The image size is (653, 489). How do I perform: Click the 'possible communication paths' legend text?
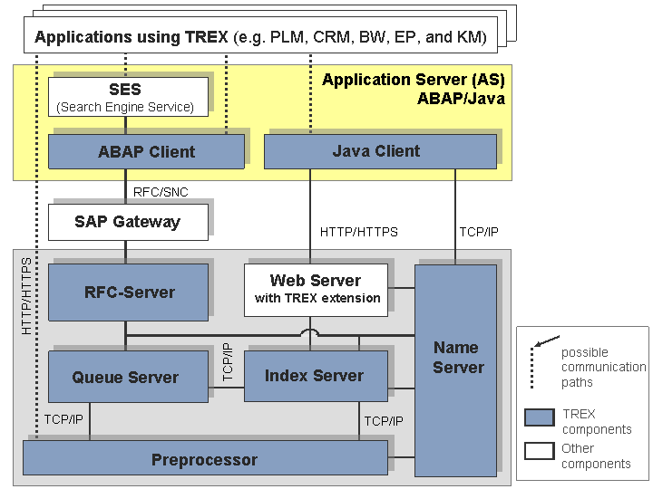pyautogui.click(x=603, y=367)
